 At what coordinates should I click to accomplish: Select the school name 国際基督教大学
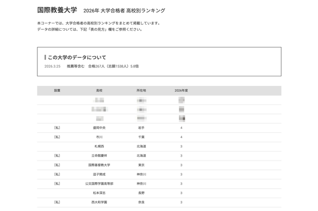coord(99,165)
